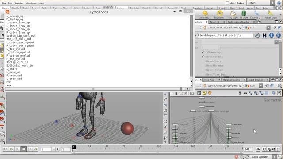The image size is (283, 159).
Task: Select the Distant Light shelf tool
Action: coord(205,15)
